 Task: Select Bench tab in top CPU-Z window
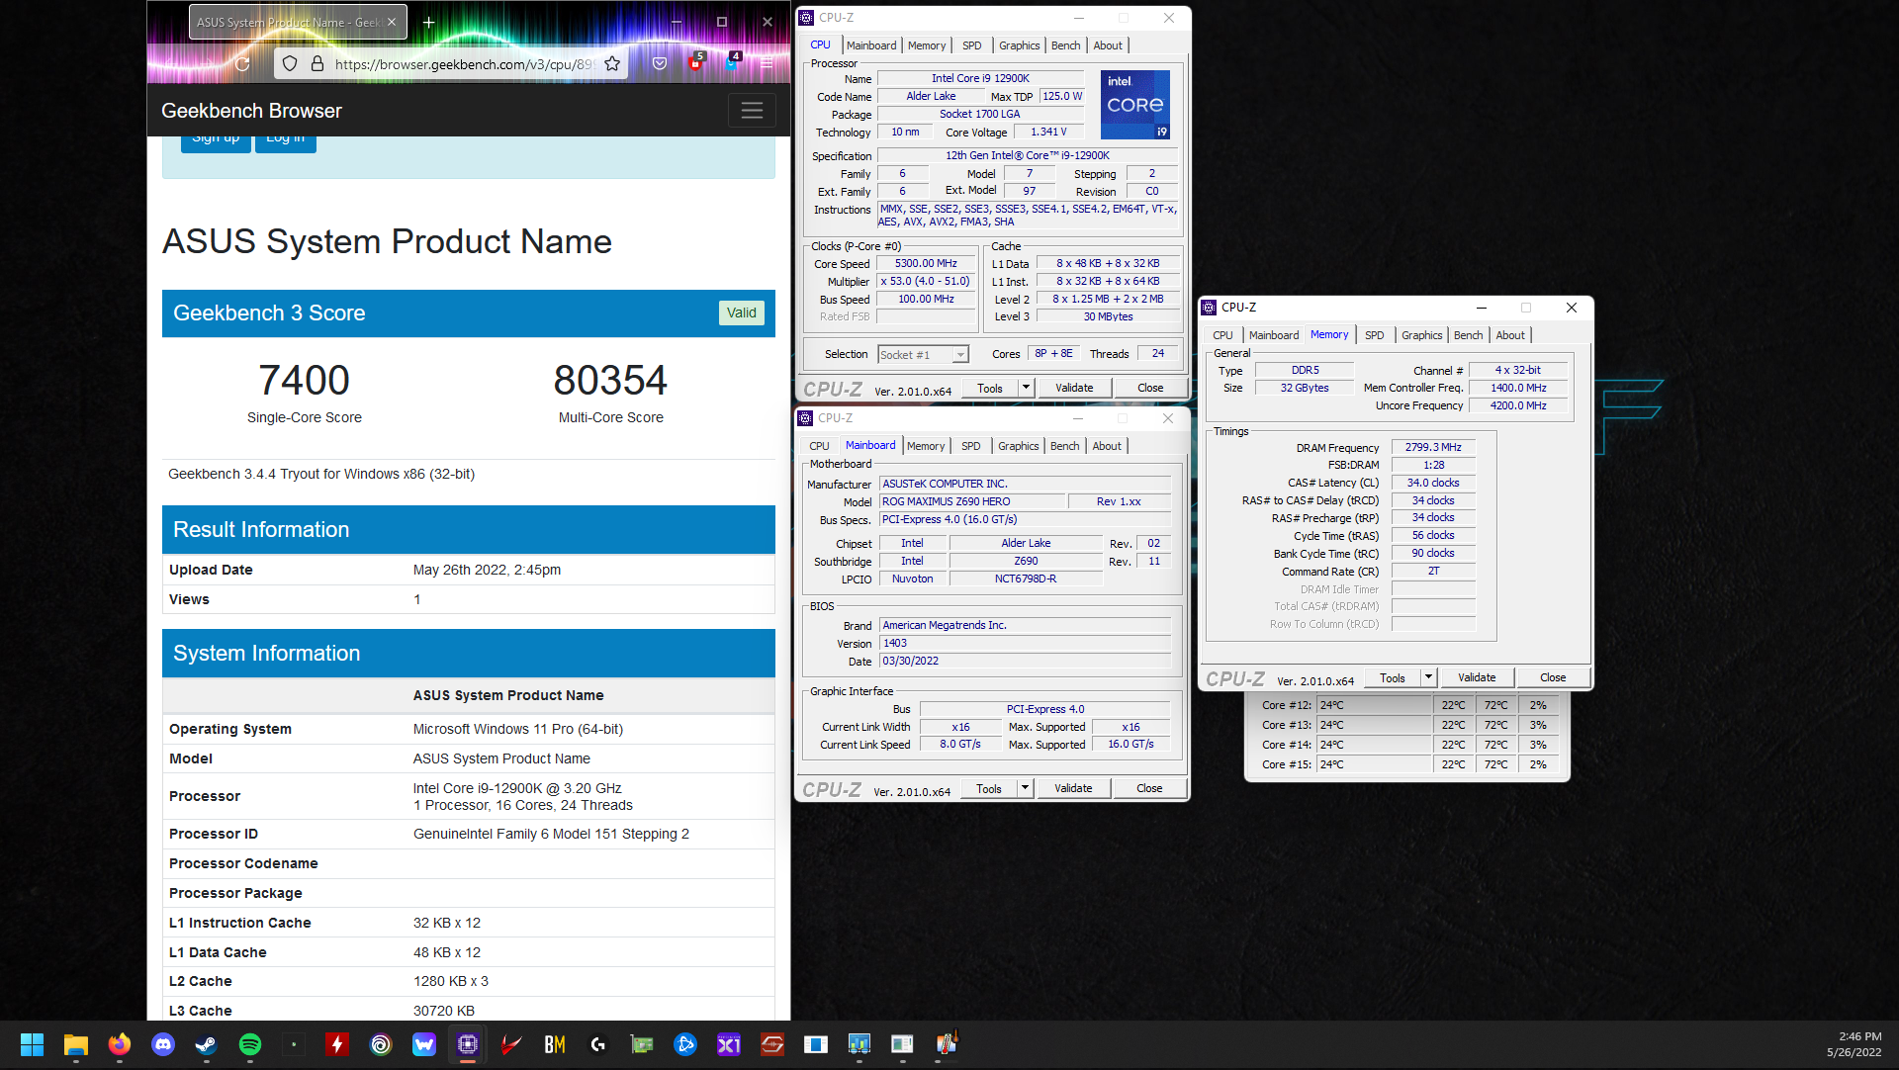pos(1065,45)
